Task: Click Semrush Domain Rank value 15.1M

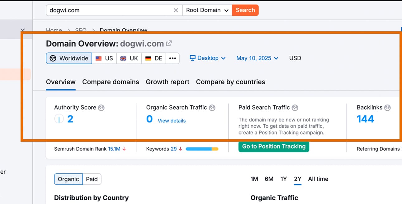Action: click(x=114, y=149)
